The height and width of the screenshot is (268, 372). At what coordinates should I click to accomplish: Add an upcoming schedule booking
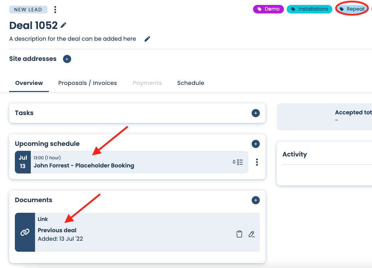[256, 144]
